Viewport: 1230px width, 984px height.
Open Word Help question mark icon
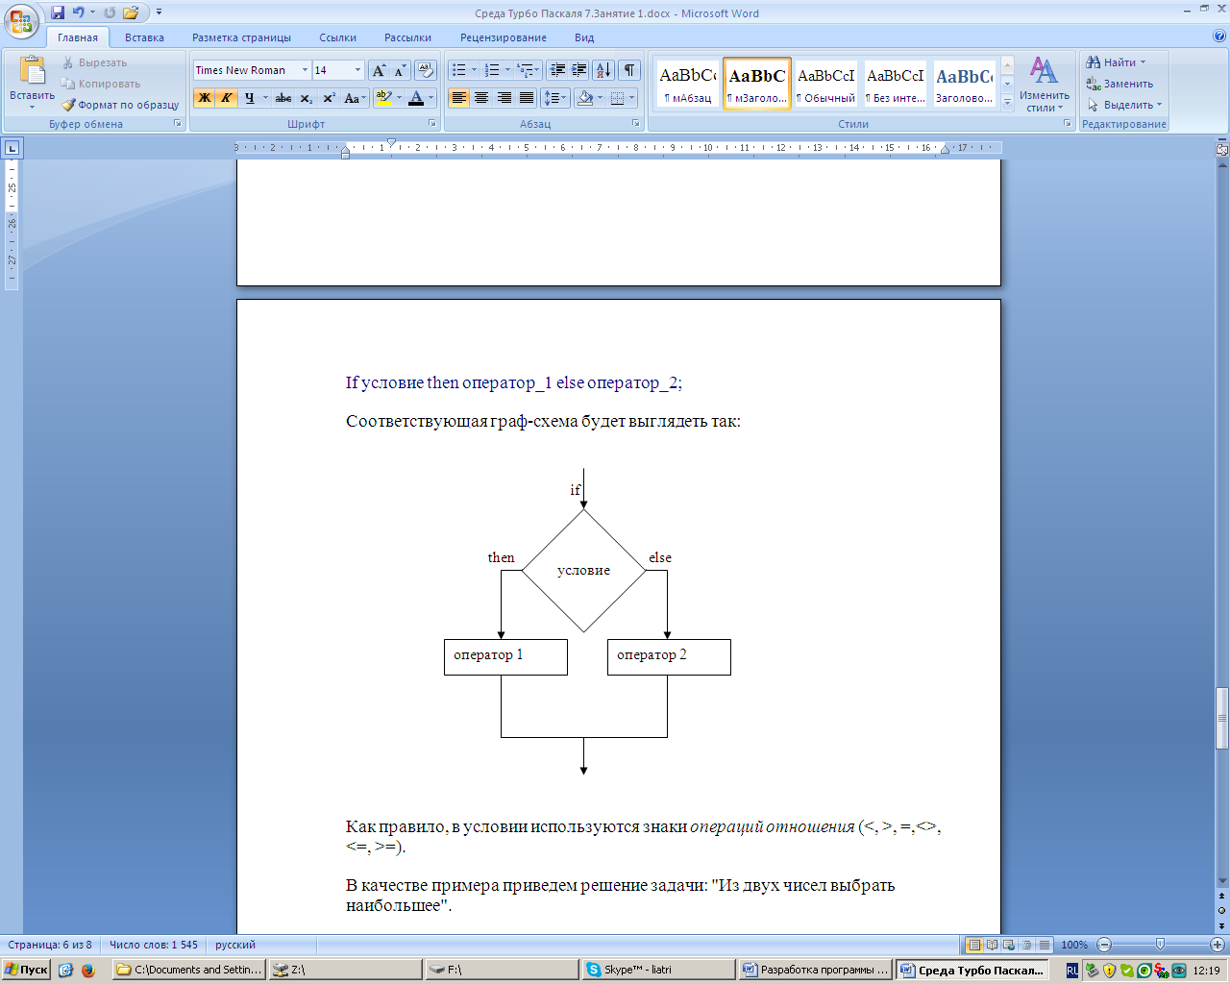click(x=1219, y=37)
